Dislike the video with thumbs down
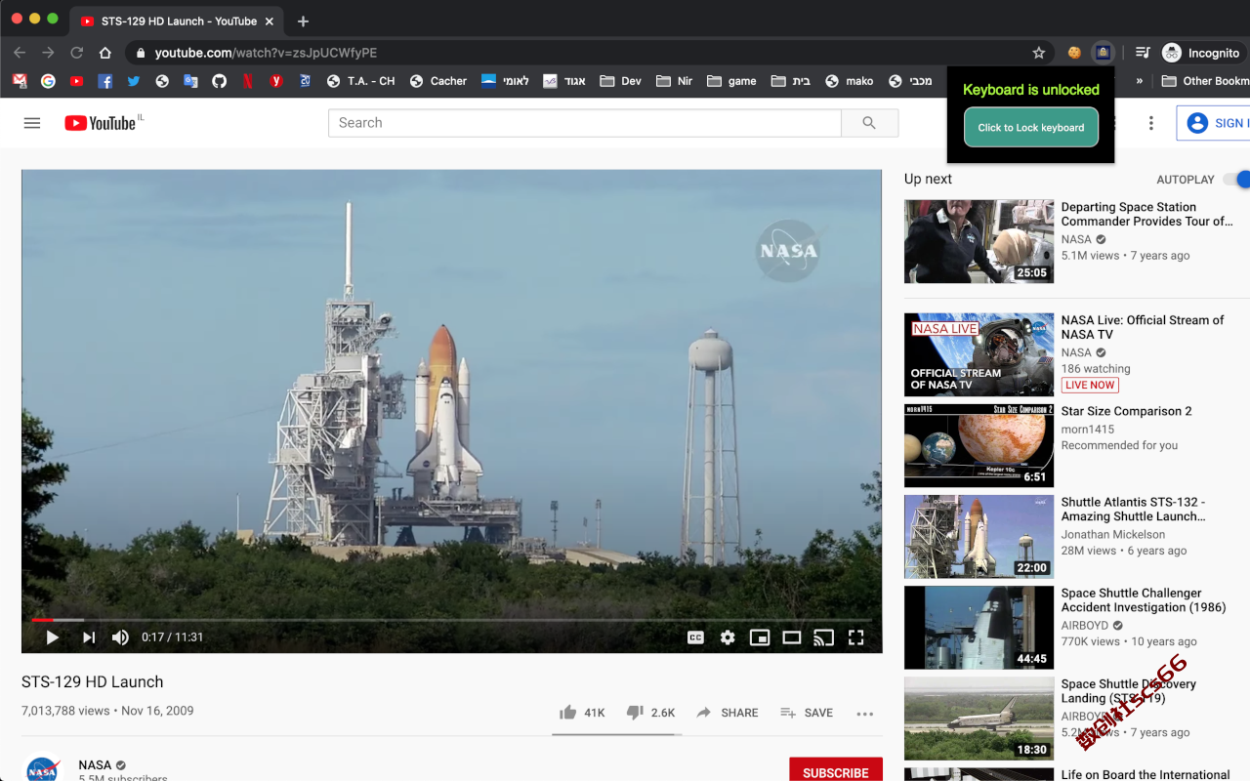Image resolution: width=1250 pixels, height=781 pixels. coord(650,713)
